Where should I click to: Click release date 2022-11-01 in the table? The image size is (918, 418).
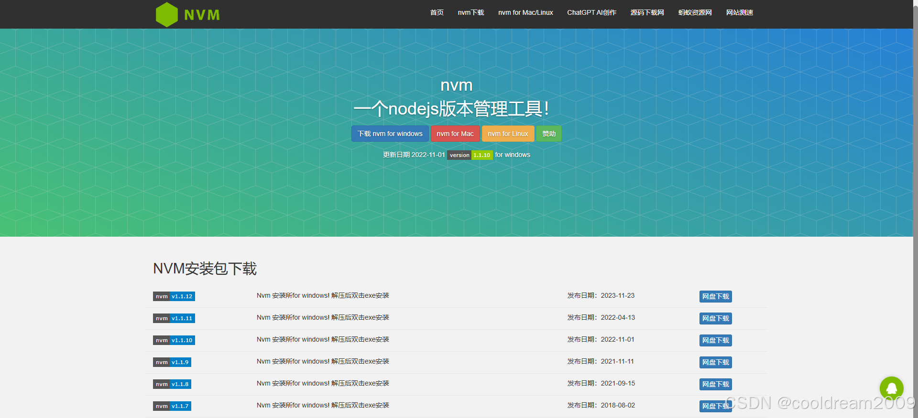pyautogui.click(x=601, y=339)
